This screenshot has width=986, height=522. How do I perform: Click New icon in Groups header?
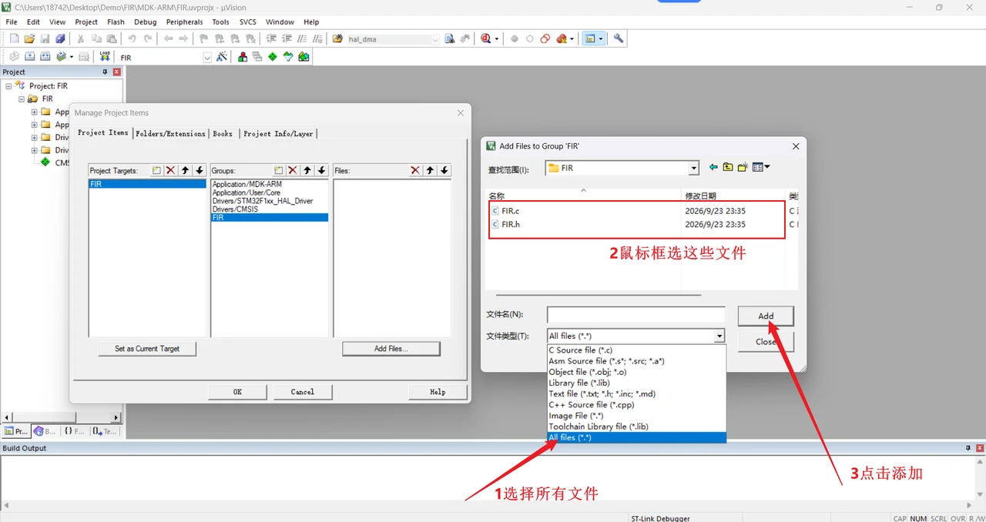[279, 170]
